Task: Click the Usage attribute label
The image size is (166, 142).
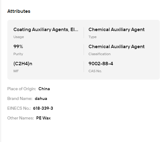Action: (19, 37)
